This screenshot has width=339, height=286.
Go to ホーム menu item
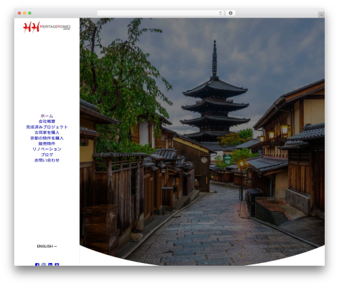click(47, 116)
